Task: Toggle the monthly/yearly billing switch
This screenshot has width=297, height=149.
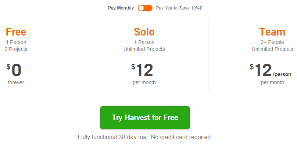Action: (145, 8)
